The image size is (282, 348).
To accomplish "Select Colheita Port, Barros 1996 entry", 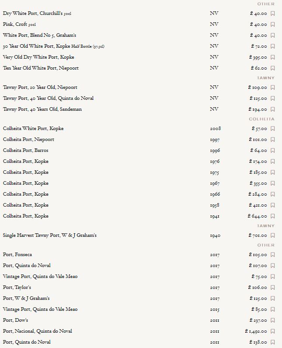I will click(x=26, y=151).
